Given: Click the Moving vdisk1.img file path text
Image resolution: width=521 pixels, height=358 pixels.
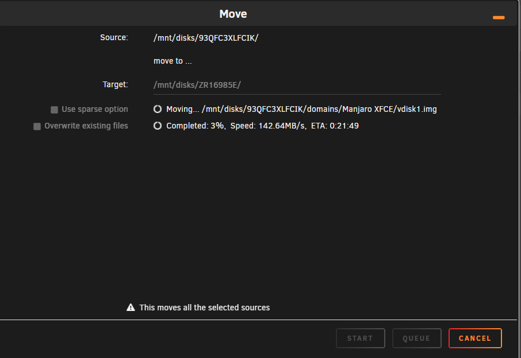Looking at the screenshot, I should (301, 109).
